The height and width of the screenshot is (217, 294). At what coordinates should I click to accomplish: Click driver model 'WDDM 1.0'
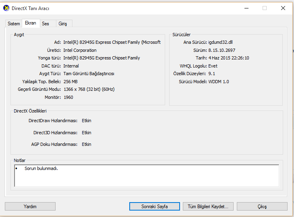click(x=219, y=82)
